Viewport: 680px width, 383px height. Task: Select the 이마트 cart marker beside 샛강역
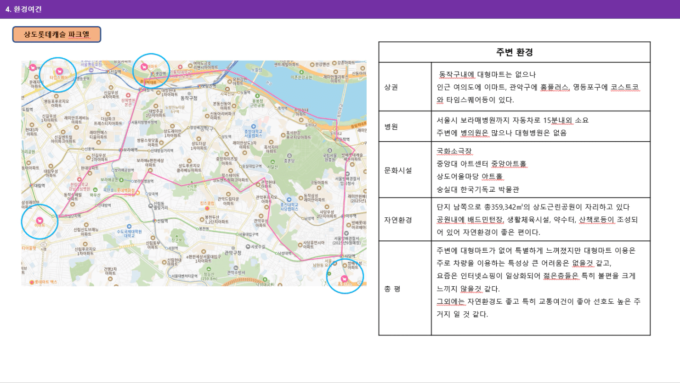[x=144, y=67]
